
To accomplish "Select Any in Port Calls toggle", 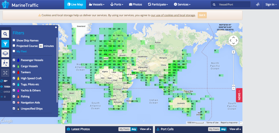I will [x=223, y=129].
